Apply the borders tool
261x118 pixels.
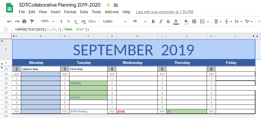[x=194, y=21]
